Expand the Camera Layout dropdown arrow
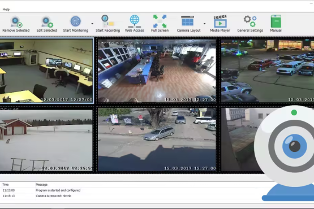The image size is (314, 209). [204, 24]
